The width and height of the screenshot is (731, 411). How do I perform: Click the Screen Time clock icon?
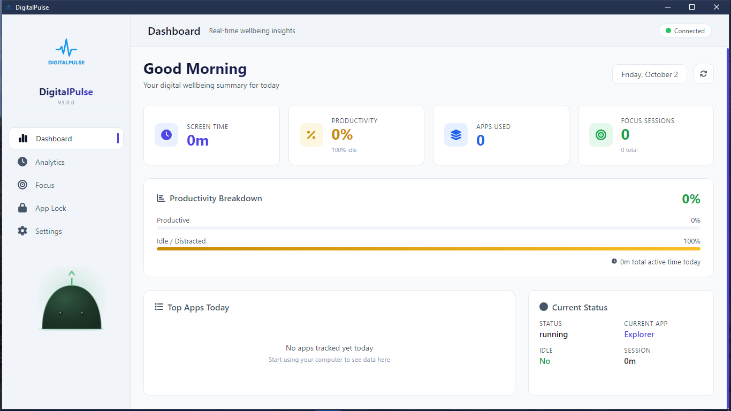[166, 135]
